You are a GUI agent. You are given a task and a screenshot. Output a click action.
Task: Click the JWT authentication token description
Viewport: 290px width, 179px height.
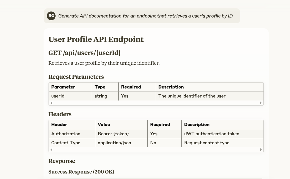coord(212,134)
